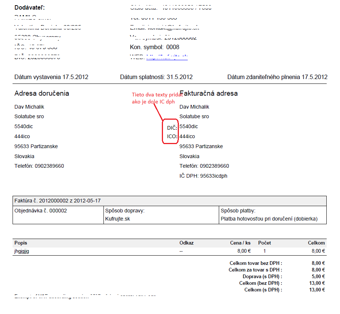Screen dimensions: 340x314
Task: Click the red annotation text 'Tieto dva texty pridat'
Action: point(157,95)
